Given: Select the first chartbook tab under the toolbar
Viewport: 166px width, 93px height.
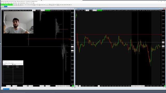Looking at the screenshot, I should 2,6.
